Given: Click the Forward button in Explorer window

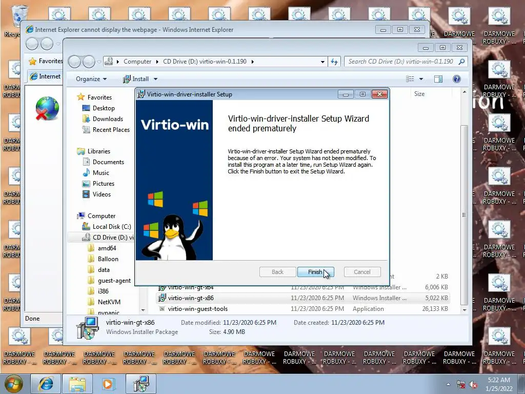Looking at the screenshot, I should pos(89,62).
